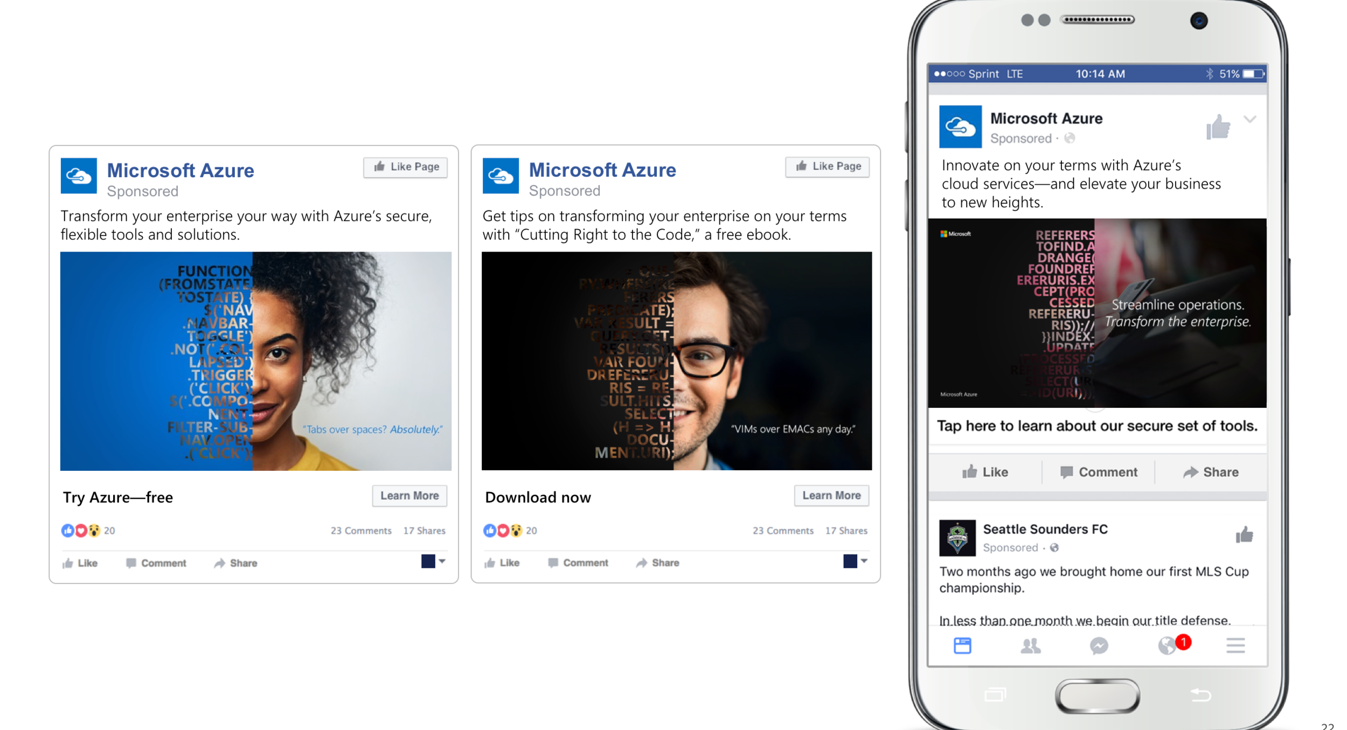The width and height of the screenshot is (1347, 730).
Task: Click Sponsored label on the ebook ad
Action: (x=564, y=191)
